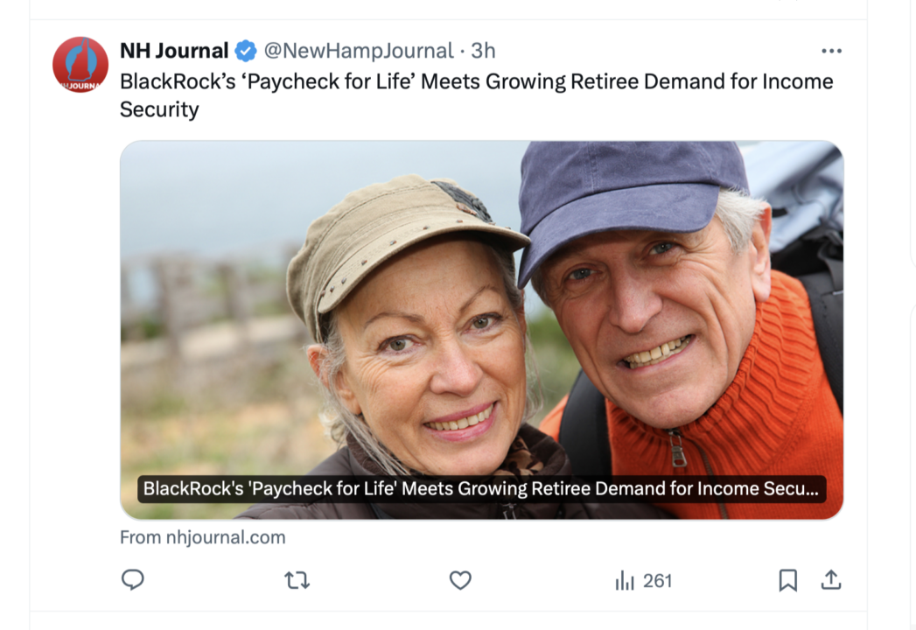Click the 261 view count
Image resolution: width=916 pixels, height=630 pixels.
point(657,581)
